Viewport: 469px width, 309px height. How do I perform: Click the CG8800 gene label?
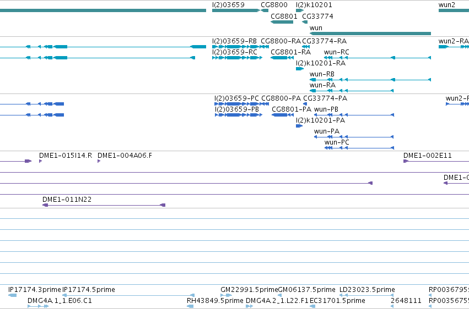[274, 5]
